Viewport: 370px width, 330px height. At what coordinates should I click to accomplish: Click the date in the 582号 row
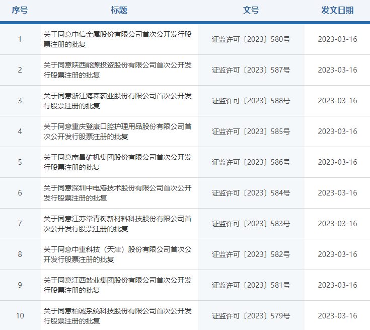[x=337, y=254]
